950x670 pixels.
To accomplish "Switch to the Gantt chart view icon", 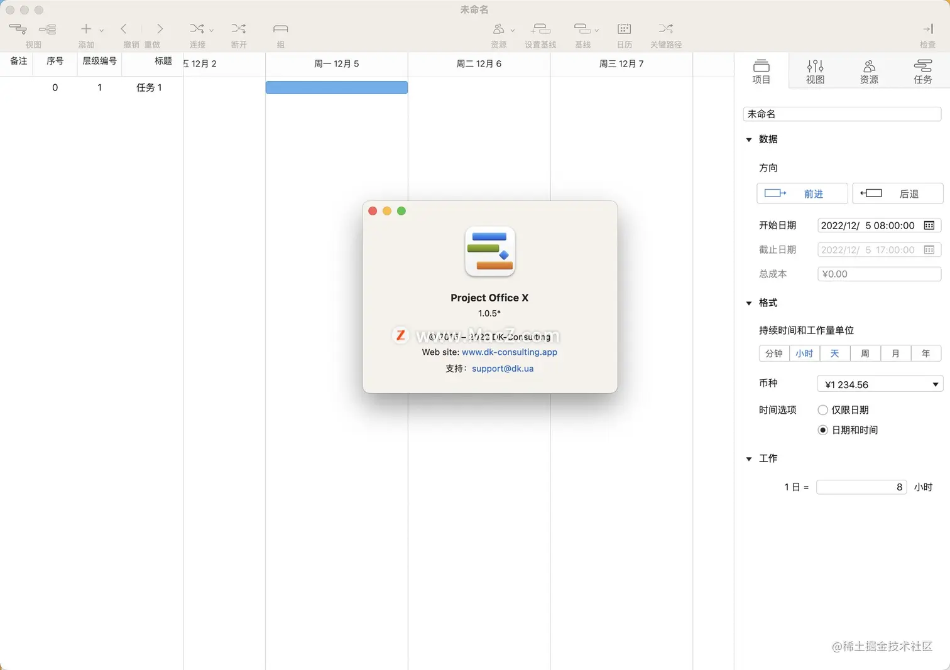I will pos(18,29).
